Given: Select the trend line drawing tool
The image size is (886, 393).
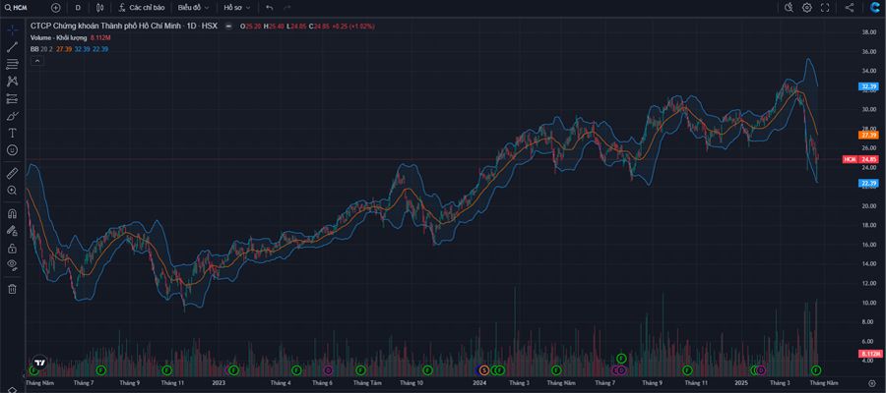Looking at the screenshot, I should pyautogui.click(x=13, y=46).
